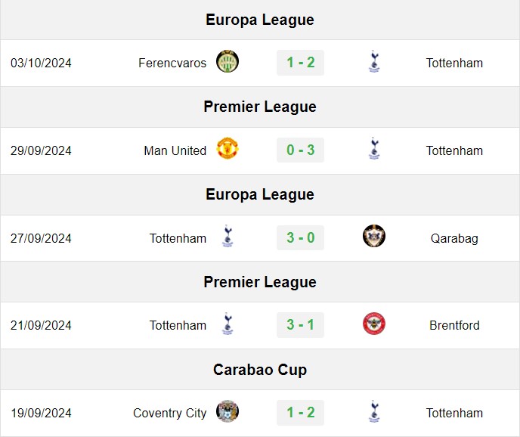Select the topmost Europa League header
The image size is (520, 437).
tap(260, 20)
